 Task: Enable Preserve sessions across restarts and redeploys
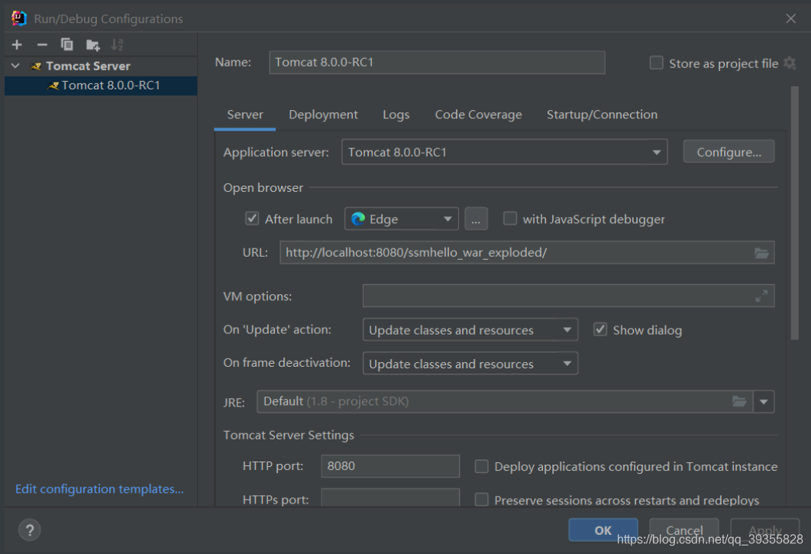[482, 501]
